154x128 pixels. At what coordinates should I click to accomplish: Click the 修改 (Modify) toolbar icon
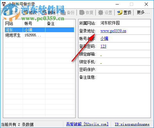[x=25, y=13]
